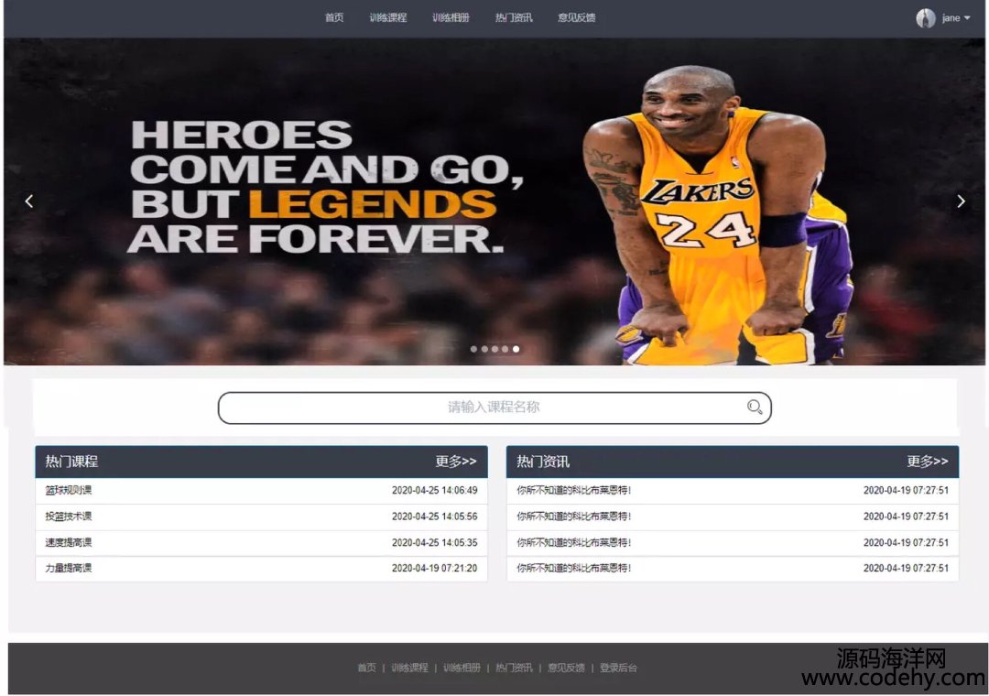The height and width of the screenshot is (696, 989).
Task: Select the fourth carousel indicator dot
Action: [505, 349]
